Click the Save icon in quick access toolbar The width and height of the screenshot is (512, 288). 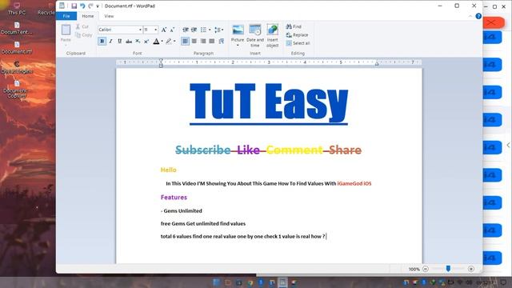click(74, 6)
